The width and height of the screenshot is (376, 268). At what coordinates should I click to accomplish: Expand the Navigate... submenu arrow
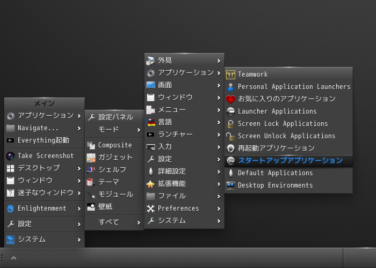(x=79, y=129)
